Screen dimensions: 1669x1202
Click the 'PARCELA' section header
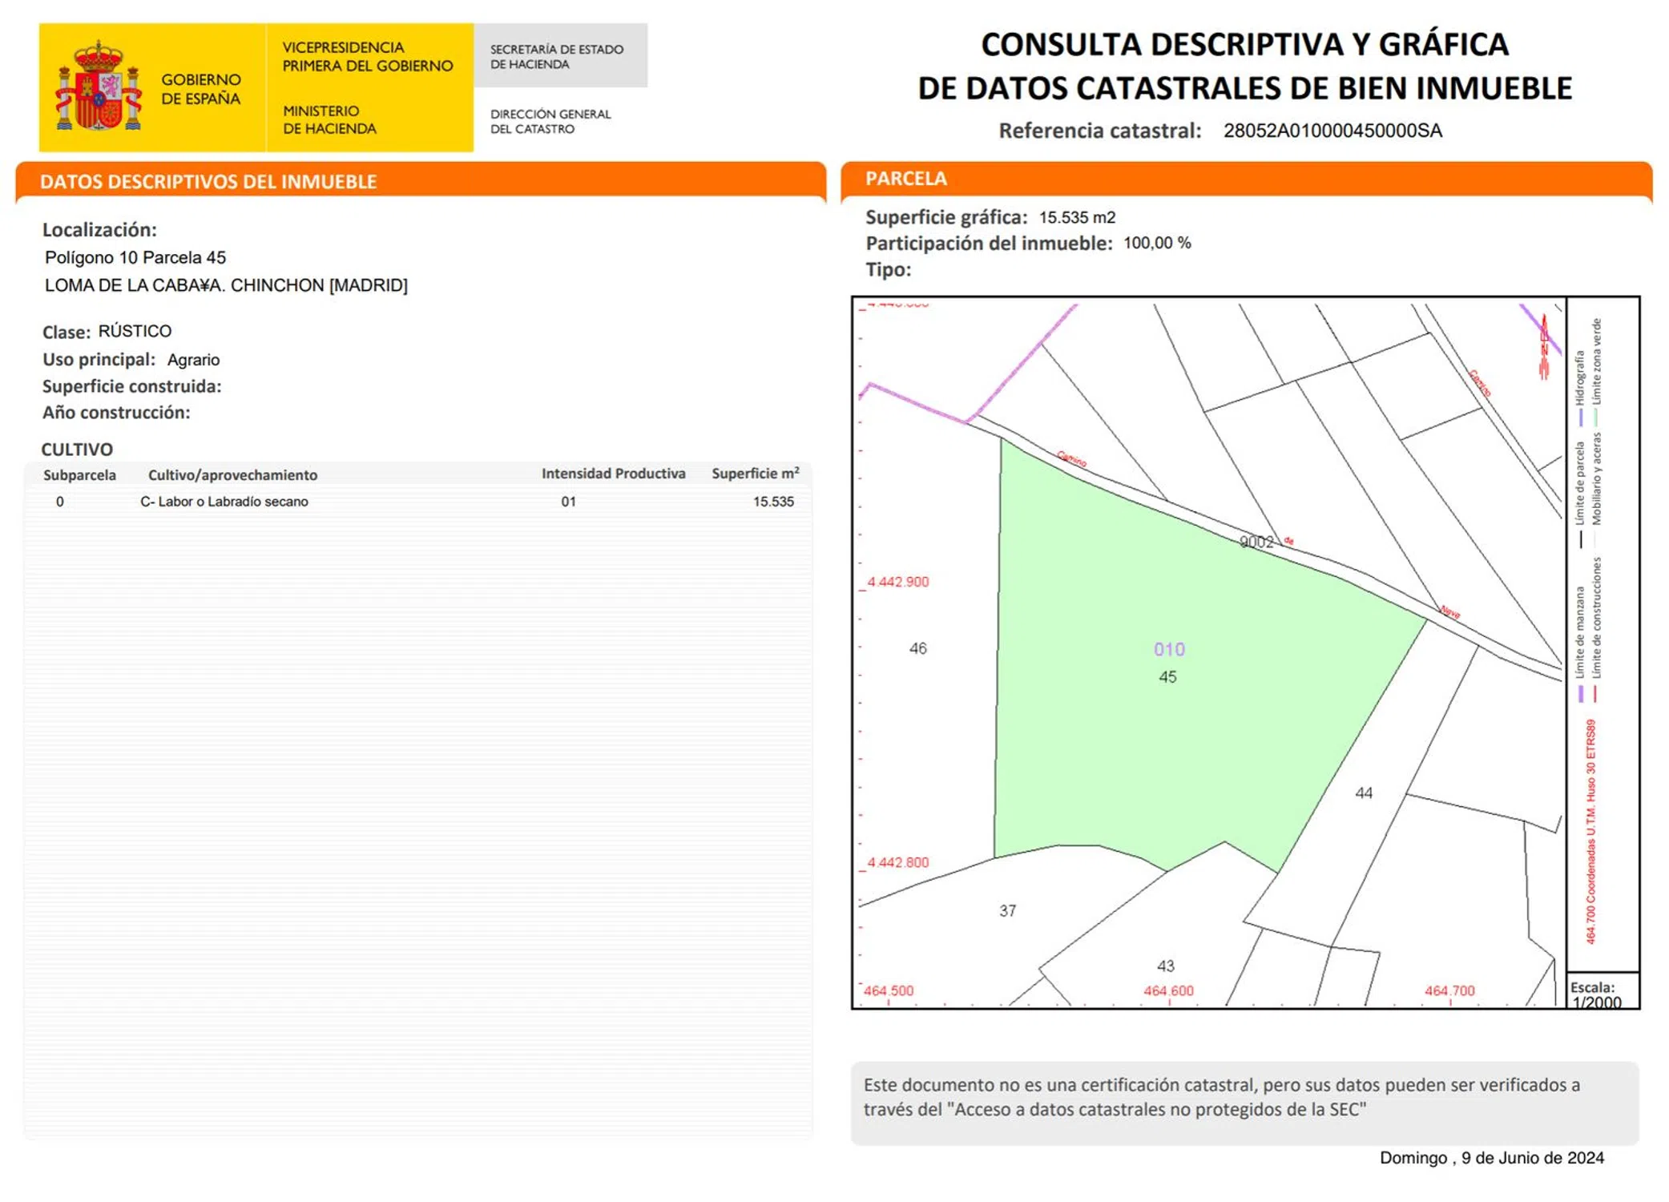click(906, 178)
